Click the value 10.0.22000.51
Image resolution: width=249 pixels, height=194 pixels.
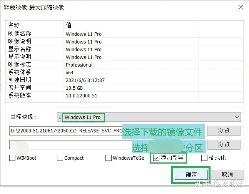[x=82, y=95]
